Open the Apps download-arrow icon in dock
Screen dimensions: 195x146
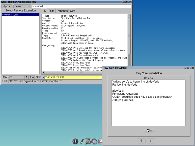(x=94, y=141)
